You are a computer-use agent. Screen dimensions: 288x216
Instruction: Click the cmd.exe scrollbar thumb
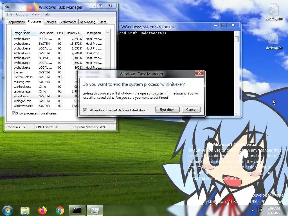pos(237,39)
